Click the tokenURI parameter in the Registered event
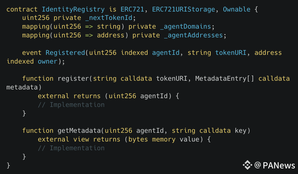 [x=231, y=53]
